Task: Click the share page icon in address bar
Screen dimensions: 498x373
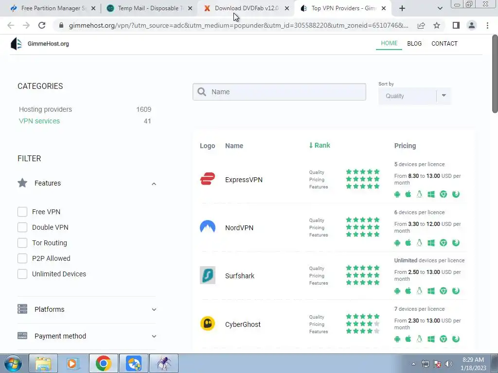Action: pos(421,25)
